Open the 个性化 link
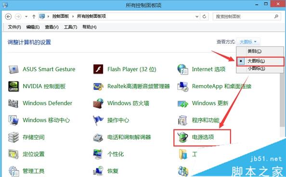Image resolution: width=286 pixels, height=177 pixels. click(116, 154)
